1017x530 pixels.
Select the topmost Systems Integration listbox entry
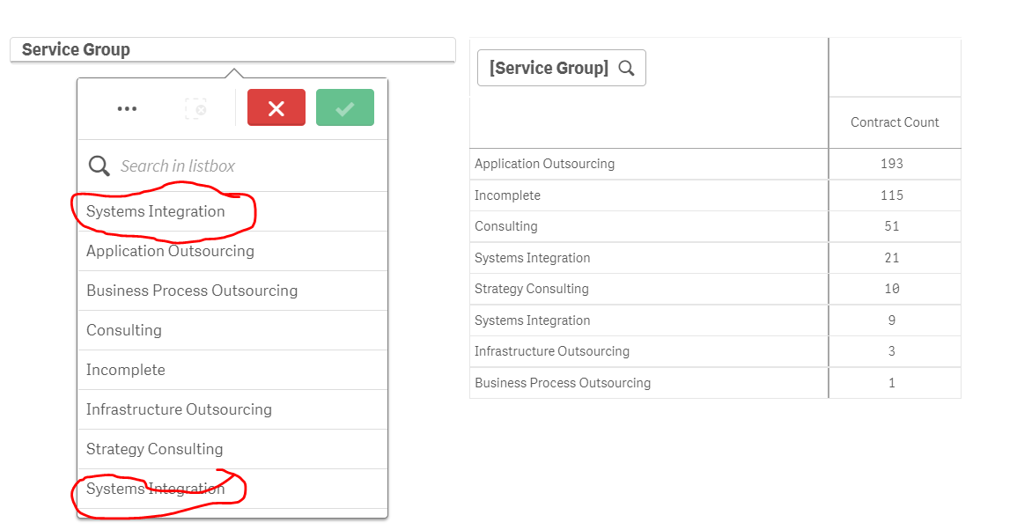click(156, 211)
